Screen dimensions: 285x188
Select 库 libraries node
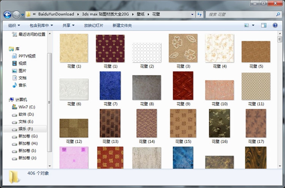(x=14, y=49)
